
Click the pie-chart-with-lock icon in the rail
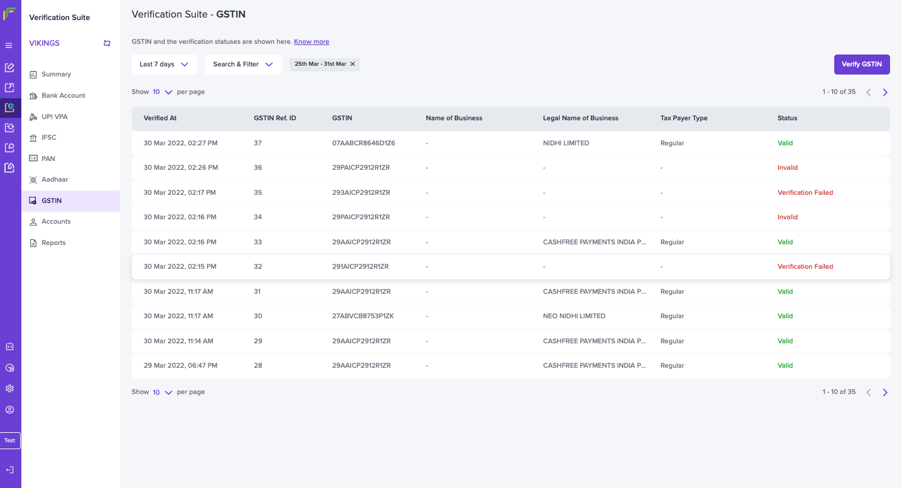point(9,368)
